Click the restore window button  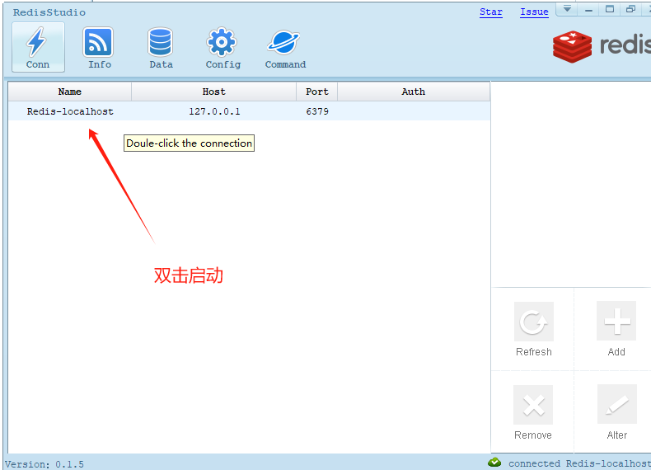tap(630, 10)
